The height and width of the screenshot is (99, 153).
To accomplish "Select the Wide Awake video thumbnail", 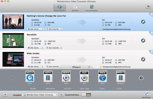I will click(x=13, y=59).
